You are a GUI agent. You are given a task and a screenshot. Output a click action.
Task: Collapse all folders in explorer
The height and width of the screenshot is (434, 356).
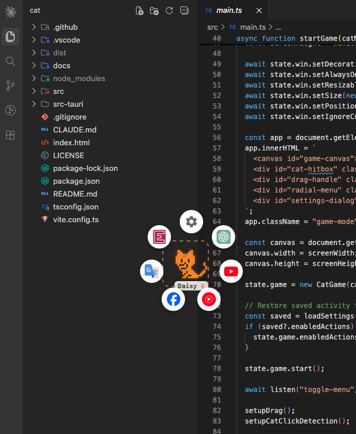click(x=184, y=11)
